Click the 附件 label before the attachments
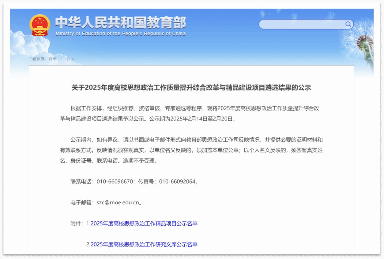 point(77,224)
